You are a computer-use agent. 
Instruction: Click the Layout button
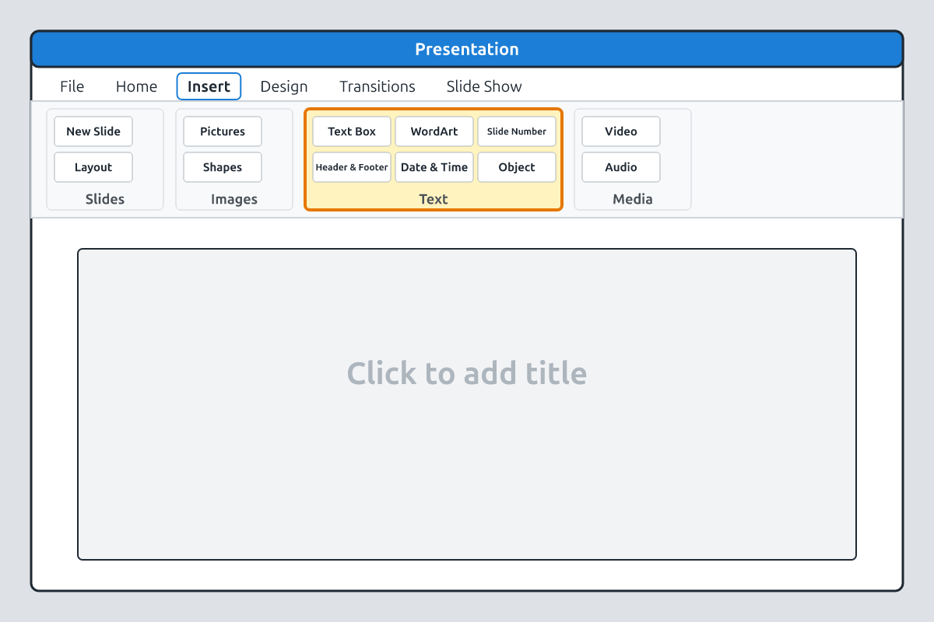point(93,167)
